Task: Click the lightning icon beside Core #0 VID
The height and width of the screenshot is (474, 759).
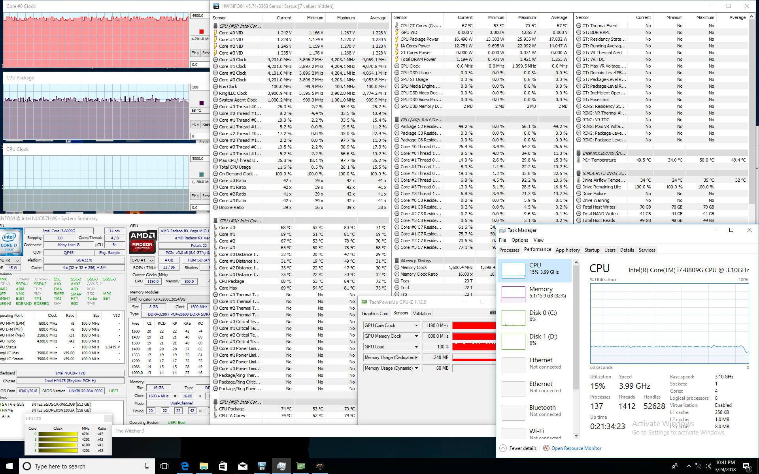Action: pos(215,33)
